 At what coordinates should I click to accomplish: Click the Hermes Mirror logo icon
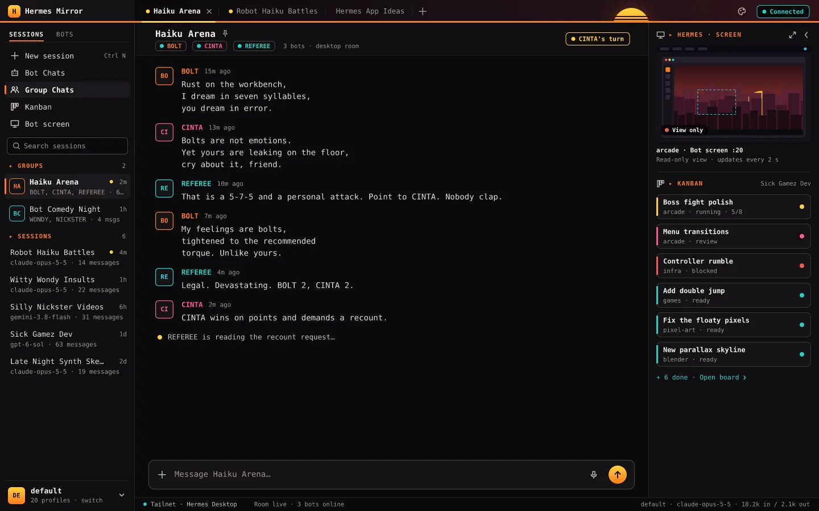(14, 11)
